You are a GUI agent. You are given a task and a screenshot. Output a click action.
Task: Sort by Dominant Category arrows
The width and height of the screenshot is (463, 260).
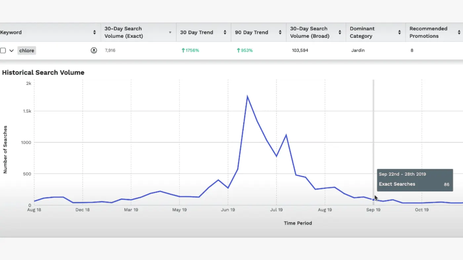(400, 32)
